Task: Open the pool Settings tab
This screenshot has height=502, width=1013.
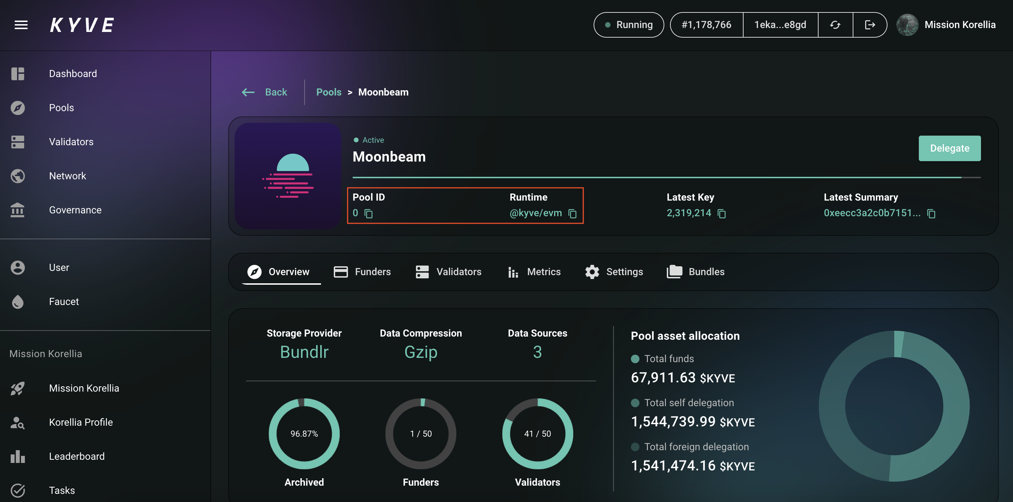Action: (614, 272)
